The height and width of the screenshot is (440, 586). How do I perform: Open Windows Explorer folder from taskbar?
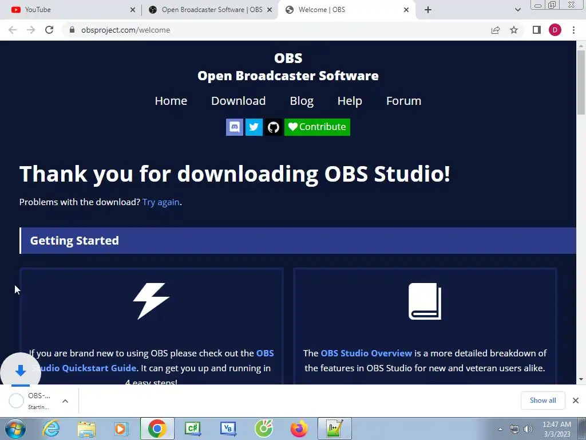pyautogui.click(x=86, y=429)
